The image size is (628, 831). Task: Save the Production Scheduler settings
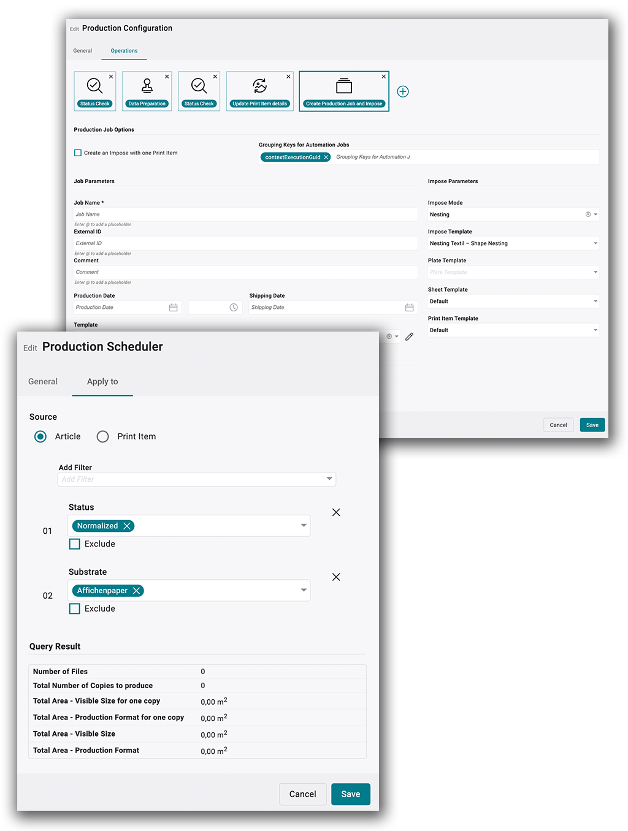(350, 794)
